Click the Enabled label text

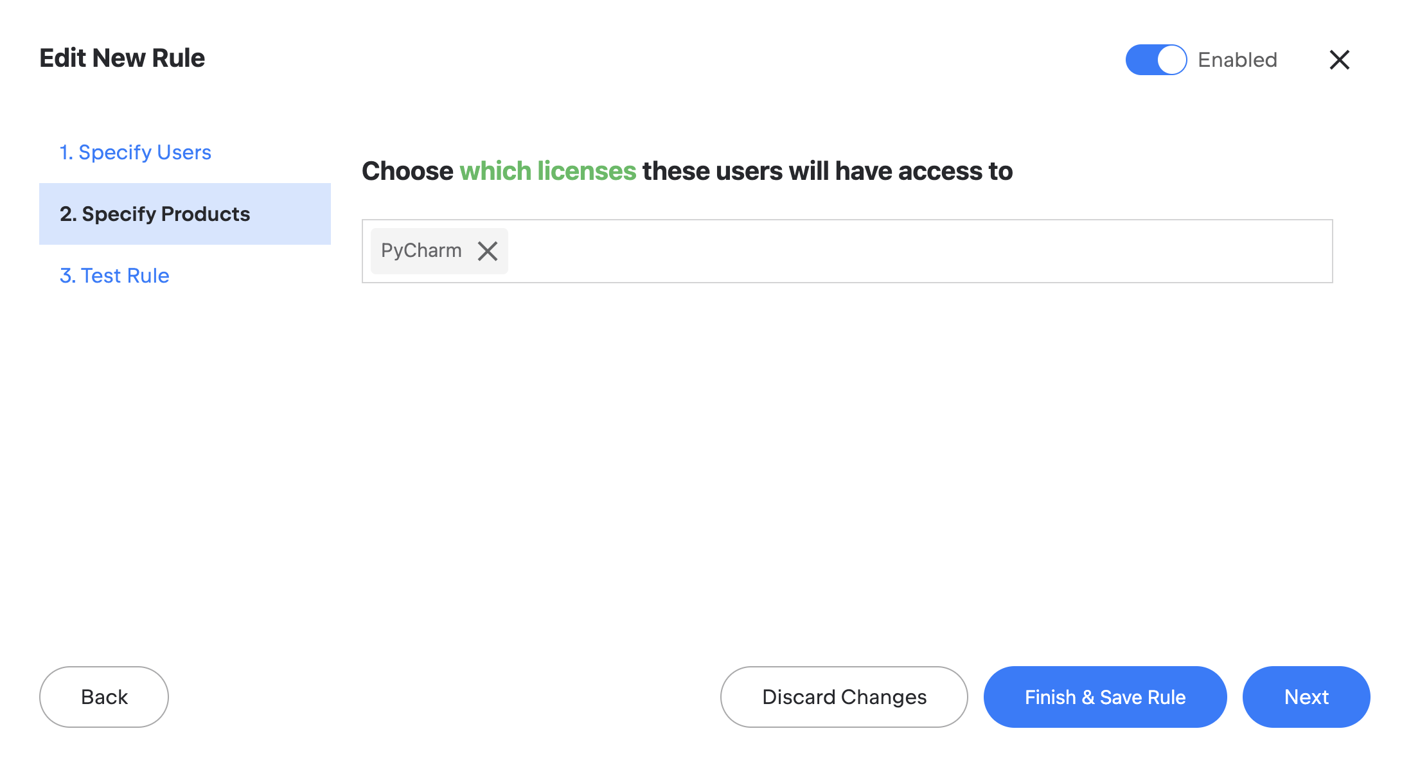1237,60
